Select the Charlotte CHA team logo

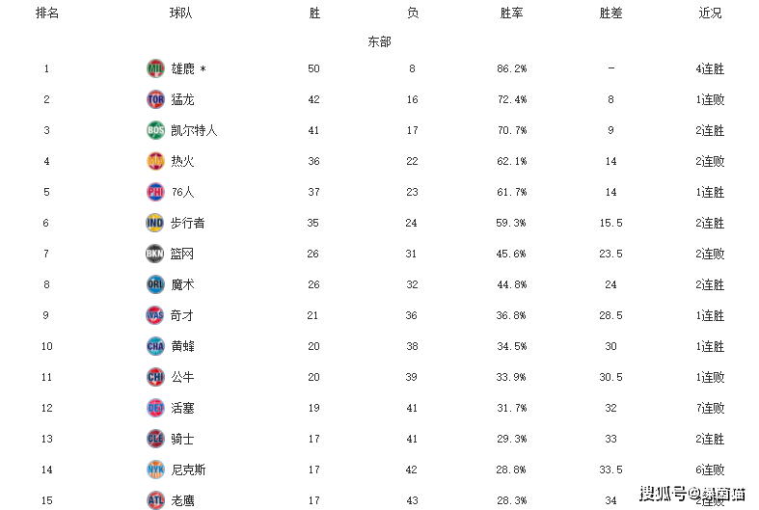click(155, 346)
